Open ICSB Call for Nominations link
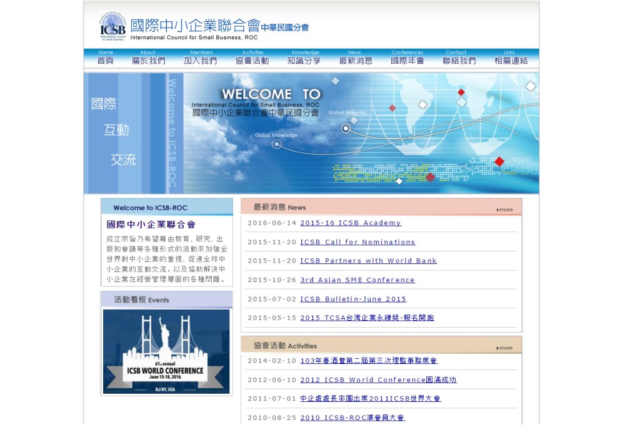Viewport: 625px width, 425px height. tap(357, 242)
